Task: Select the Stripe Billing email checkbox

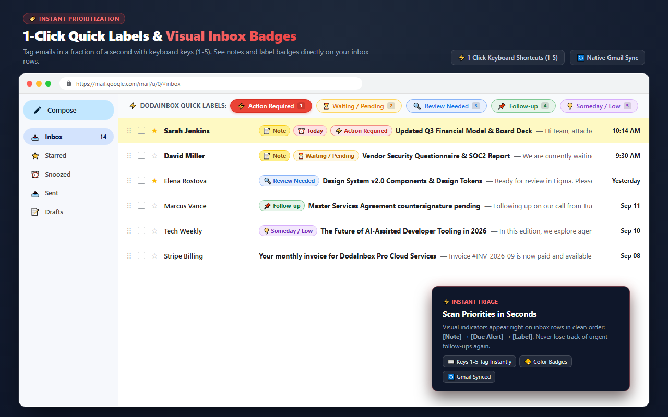Action: tap(141, 255)
